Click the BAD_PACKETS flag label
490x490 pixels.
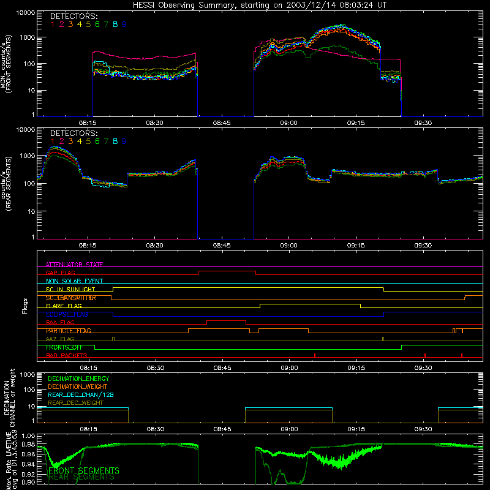pyautogui.click(x=67, y=355)
